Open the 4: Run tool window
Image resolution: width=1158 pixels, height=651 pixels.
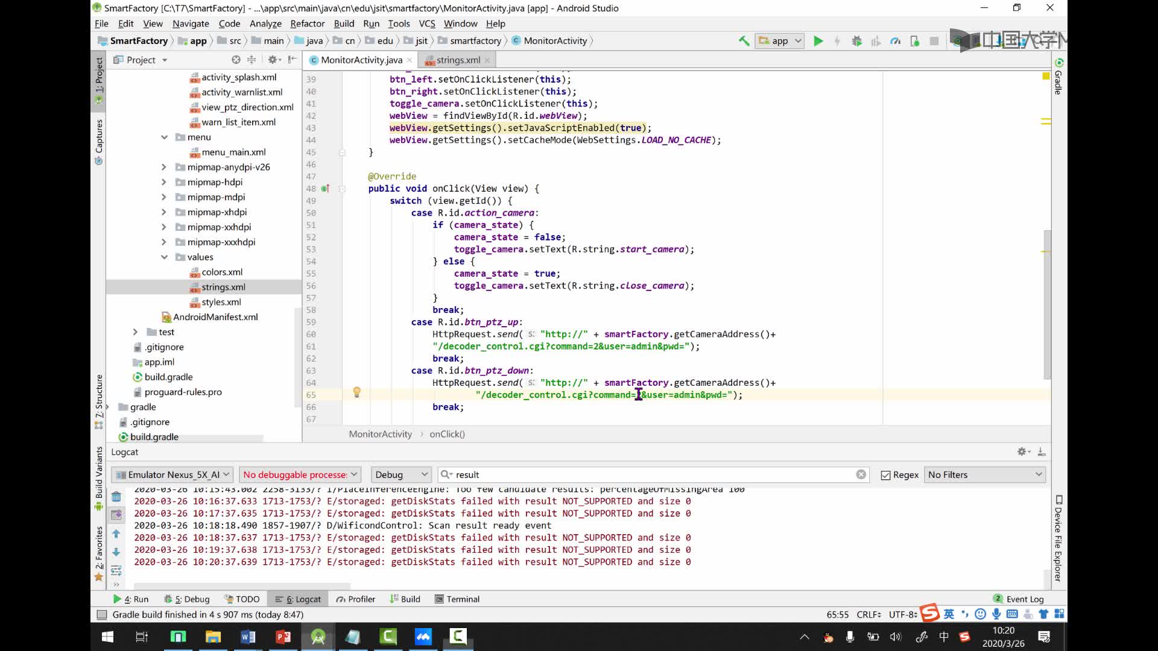(x=131, y=599)
